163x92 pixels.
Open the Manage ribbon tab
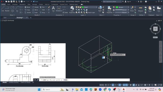pyautogui.click(x=35, y=4)
